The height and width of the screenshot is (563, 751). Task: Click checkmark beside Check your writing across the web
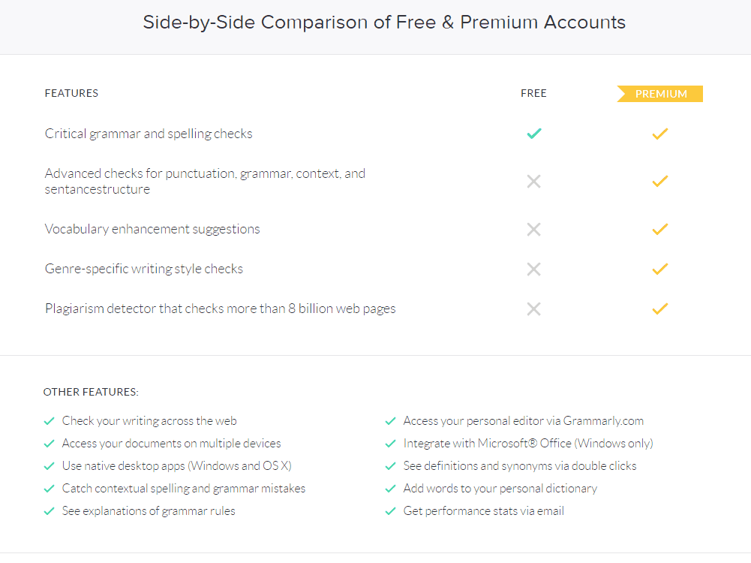[x=49, y=421]
